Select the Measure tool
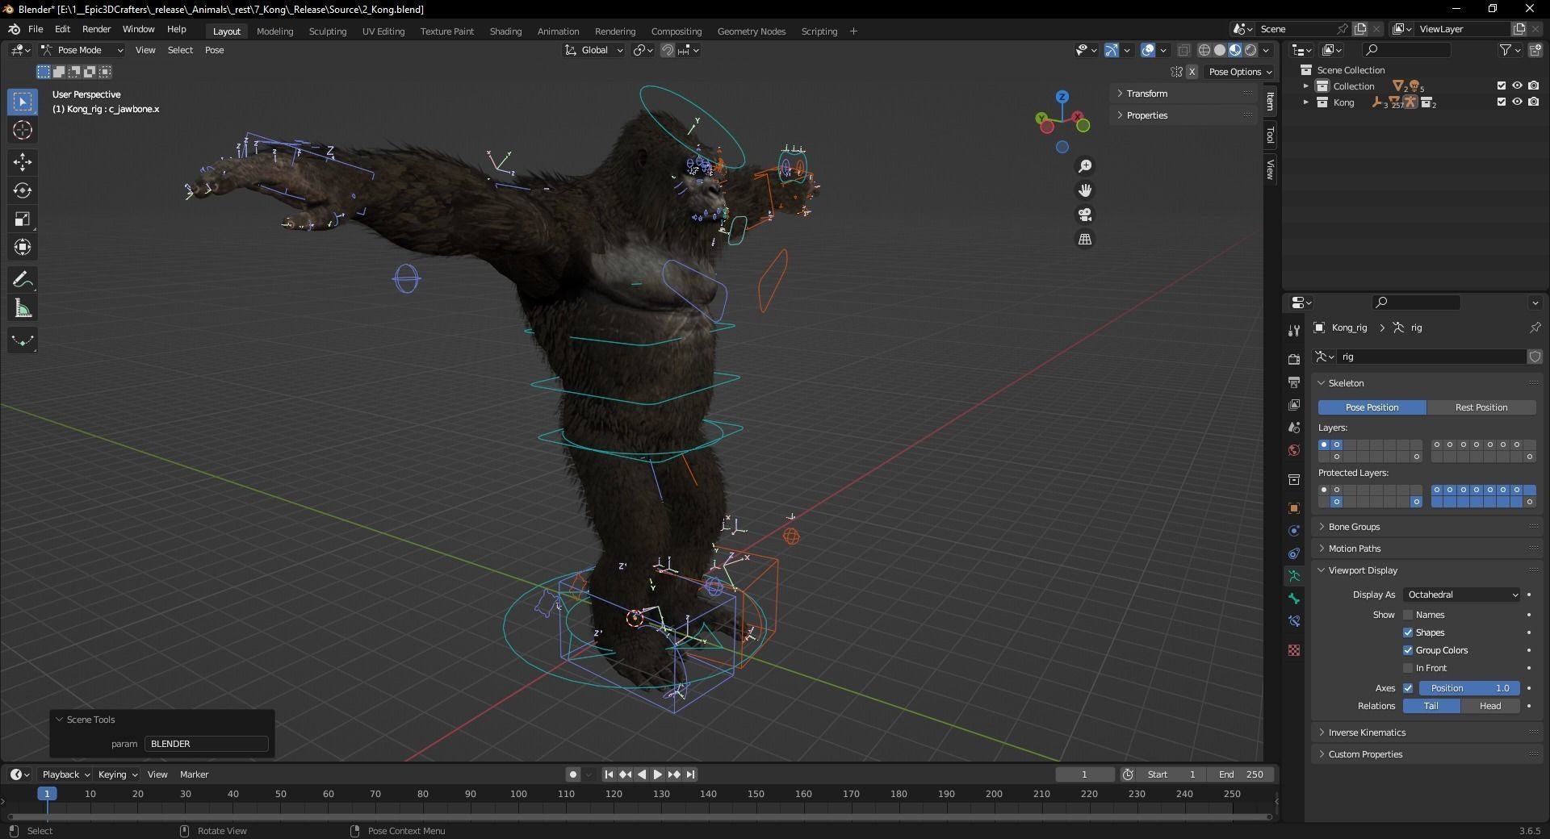This screenshot has height=839, width=1550. (23, 309)
